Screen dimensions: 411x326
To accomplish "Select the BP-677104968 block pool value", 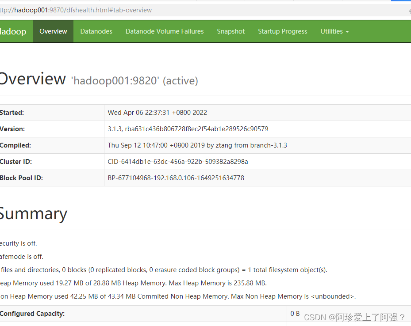I will coord(176,178).
